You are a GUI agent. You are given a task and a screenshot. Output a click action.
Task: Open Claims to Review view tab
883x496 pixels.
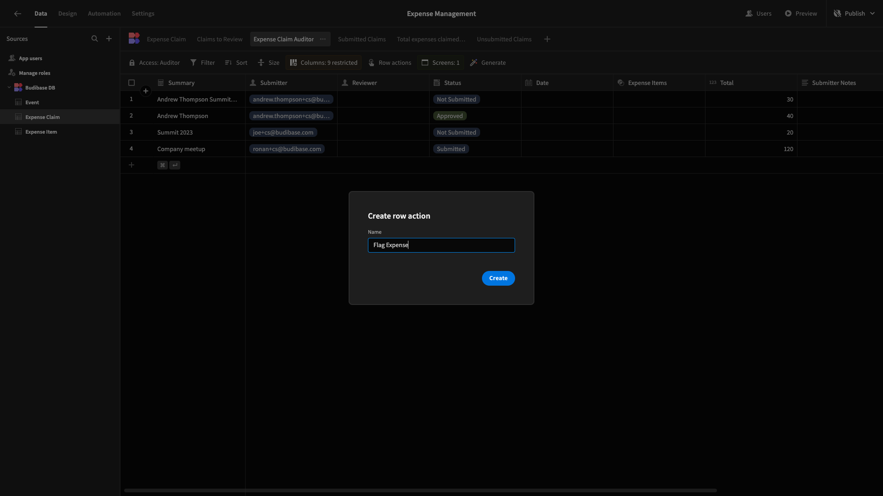pos(220,39)
